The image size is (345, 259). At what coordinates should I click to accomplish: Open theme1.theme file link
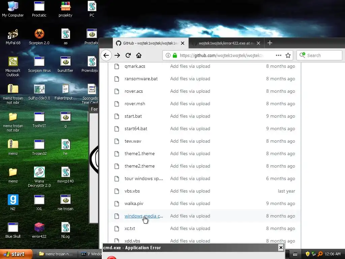(139, 154)
